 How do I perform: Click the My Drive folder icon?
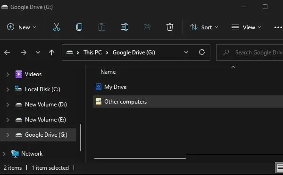coord(99,87)
